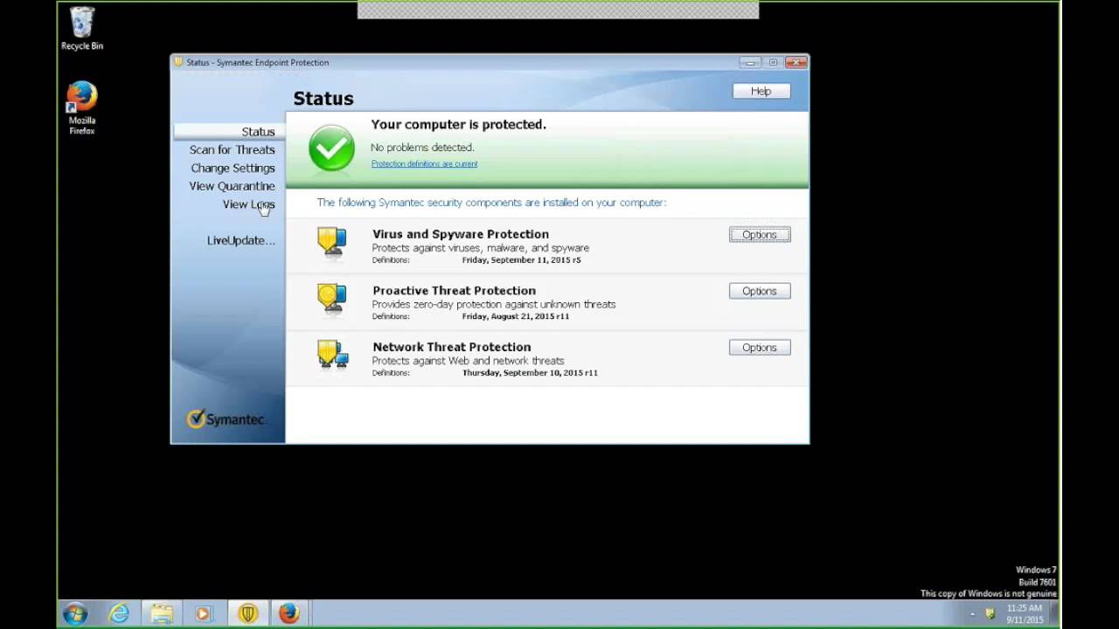
Task: Click 'Protects against Web and network threats'
Action: 468,361
